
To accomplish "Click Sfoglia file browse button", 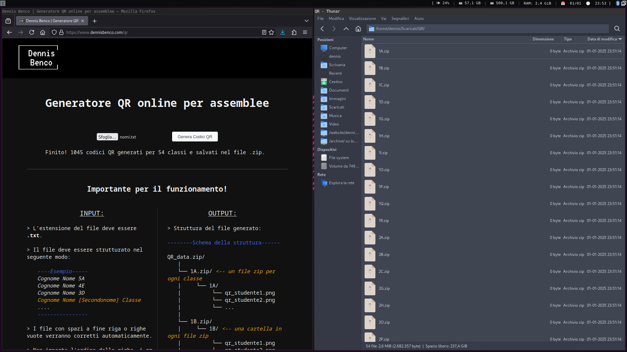I will coord(107,137).
